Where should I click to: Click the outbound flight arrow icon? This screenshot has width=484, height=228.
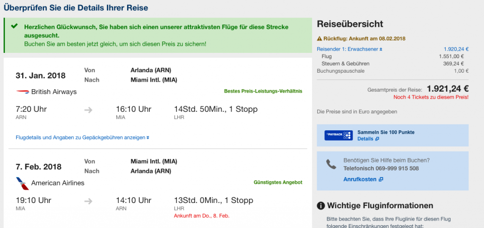pyautogui.click(x=89, y=111)
